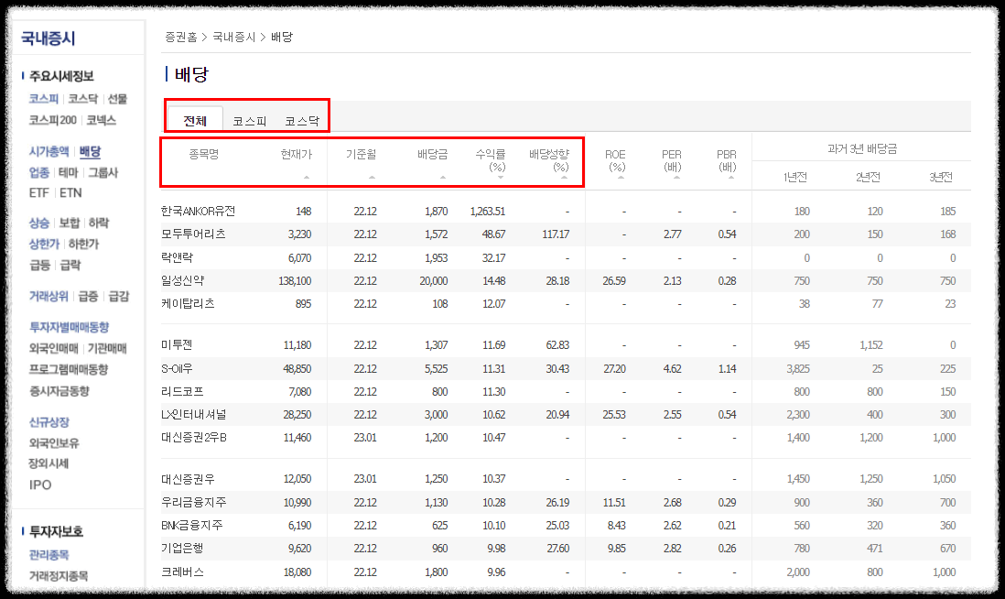Open 시가총액 sidebar link
The width and height of the screenshot is (1005, 599).
click(49, 151)
